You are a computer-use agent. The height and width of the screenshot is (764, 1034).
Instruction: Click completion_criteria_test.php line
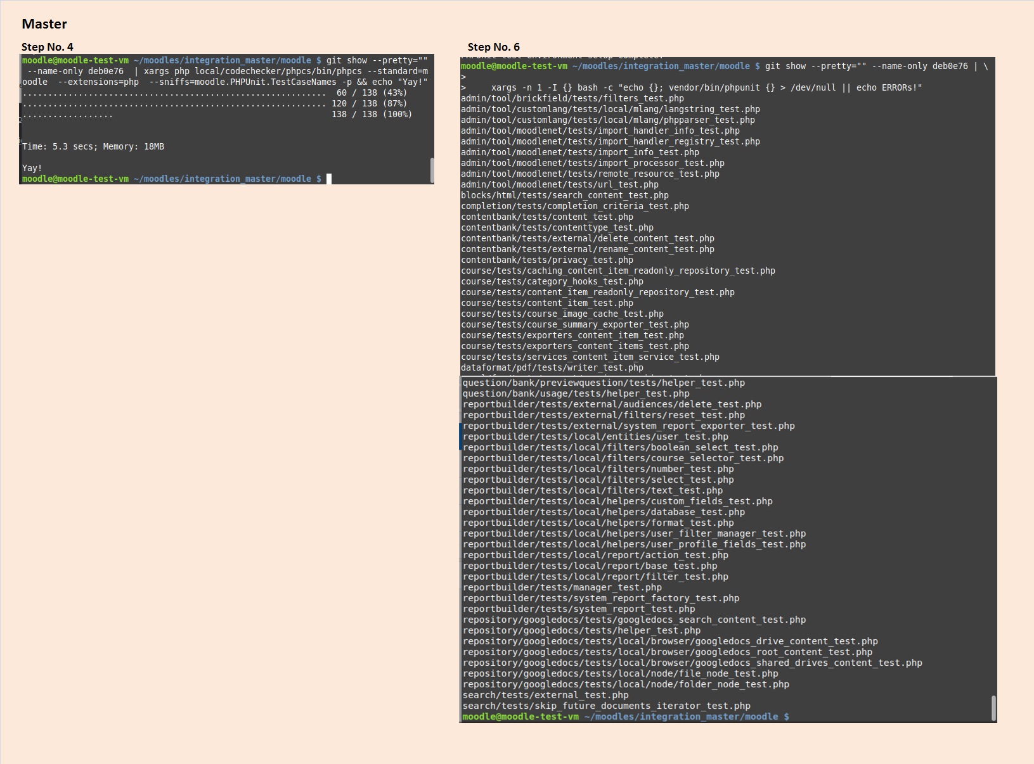pyautogui.click(x=575, y=206)
